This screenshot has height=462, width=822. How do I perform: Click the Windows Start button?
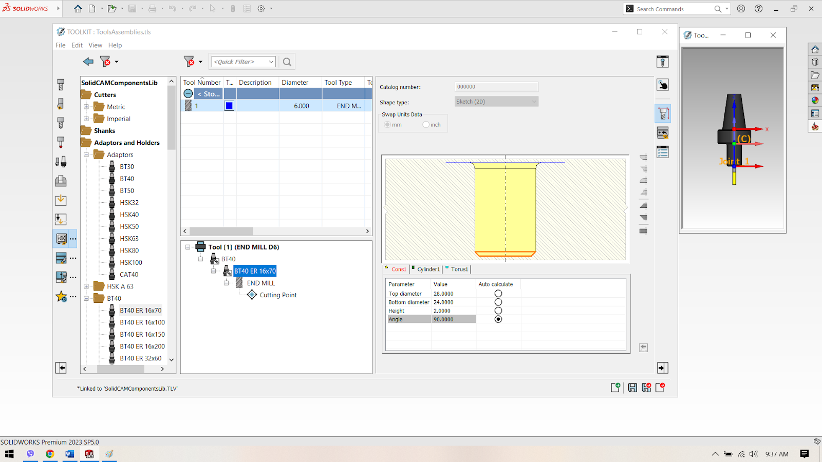pos(10,454)
